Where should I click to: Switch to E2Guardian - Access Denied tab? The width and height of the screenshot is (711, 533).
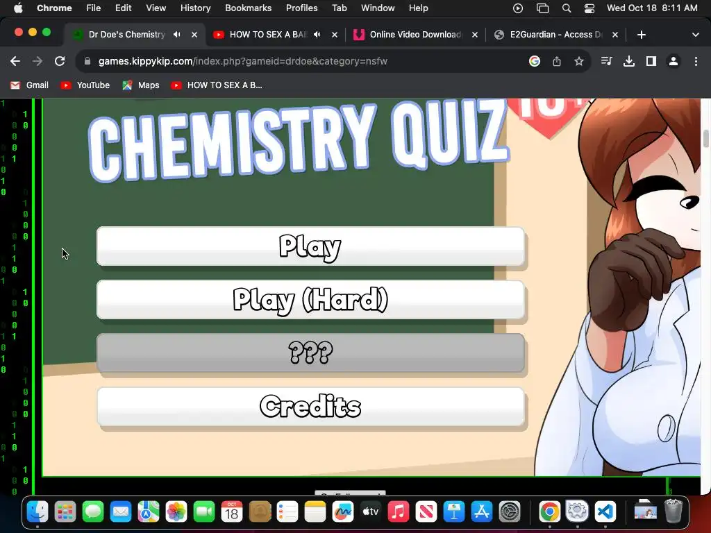555,35
